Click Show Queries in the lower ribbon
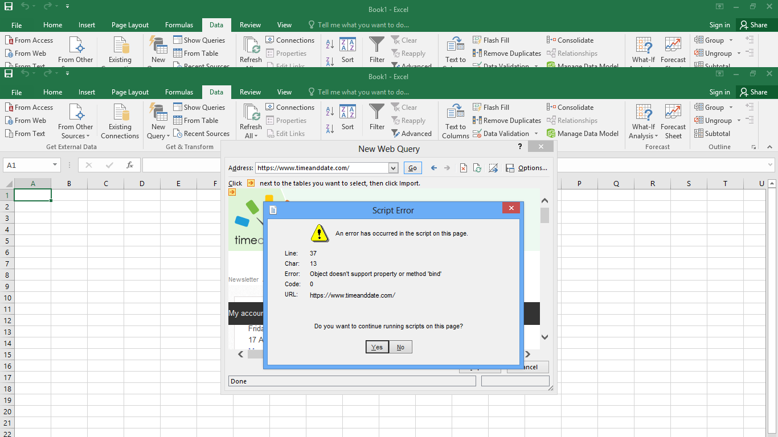This screenshot has height=437, width=778. click(199, 108)
